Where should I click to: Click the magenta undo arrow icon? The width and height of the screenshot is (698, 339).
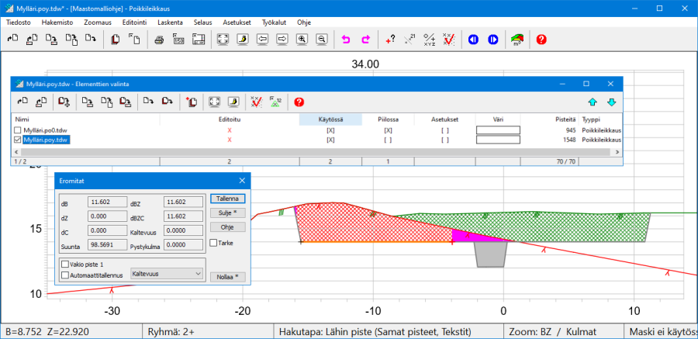346,39
